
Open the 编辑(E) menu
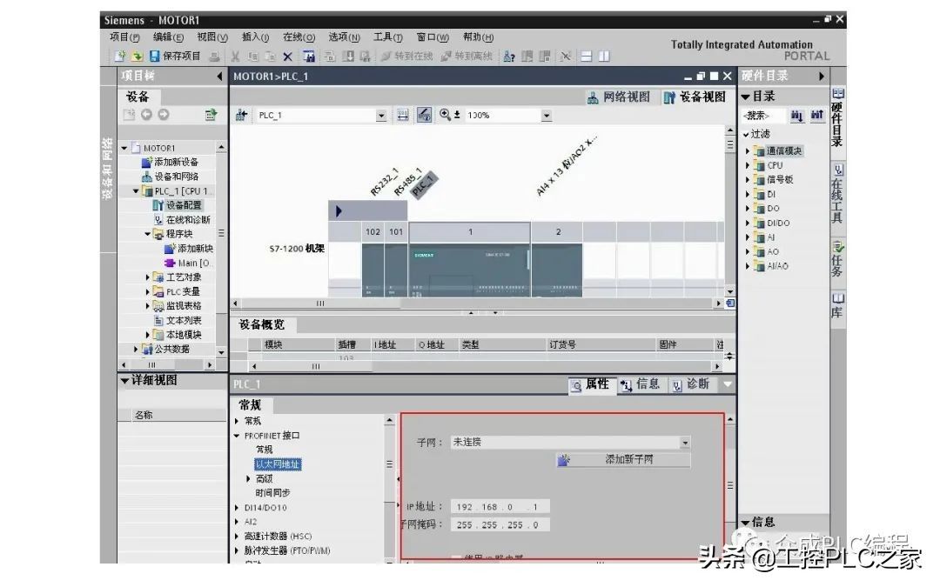(x=169, y=37)
